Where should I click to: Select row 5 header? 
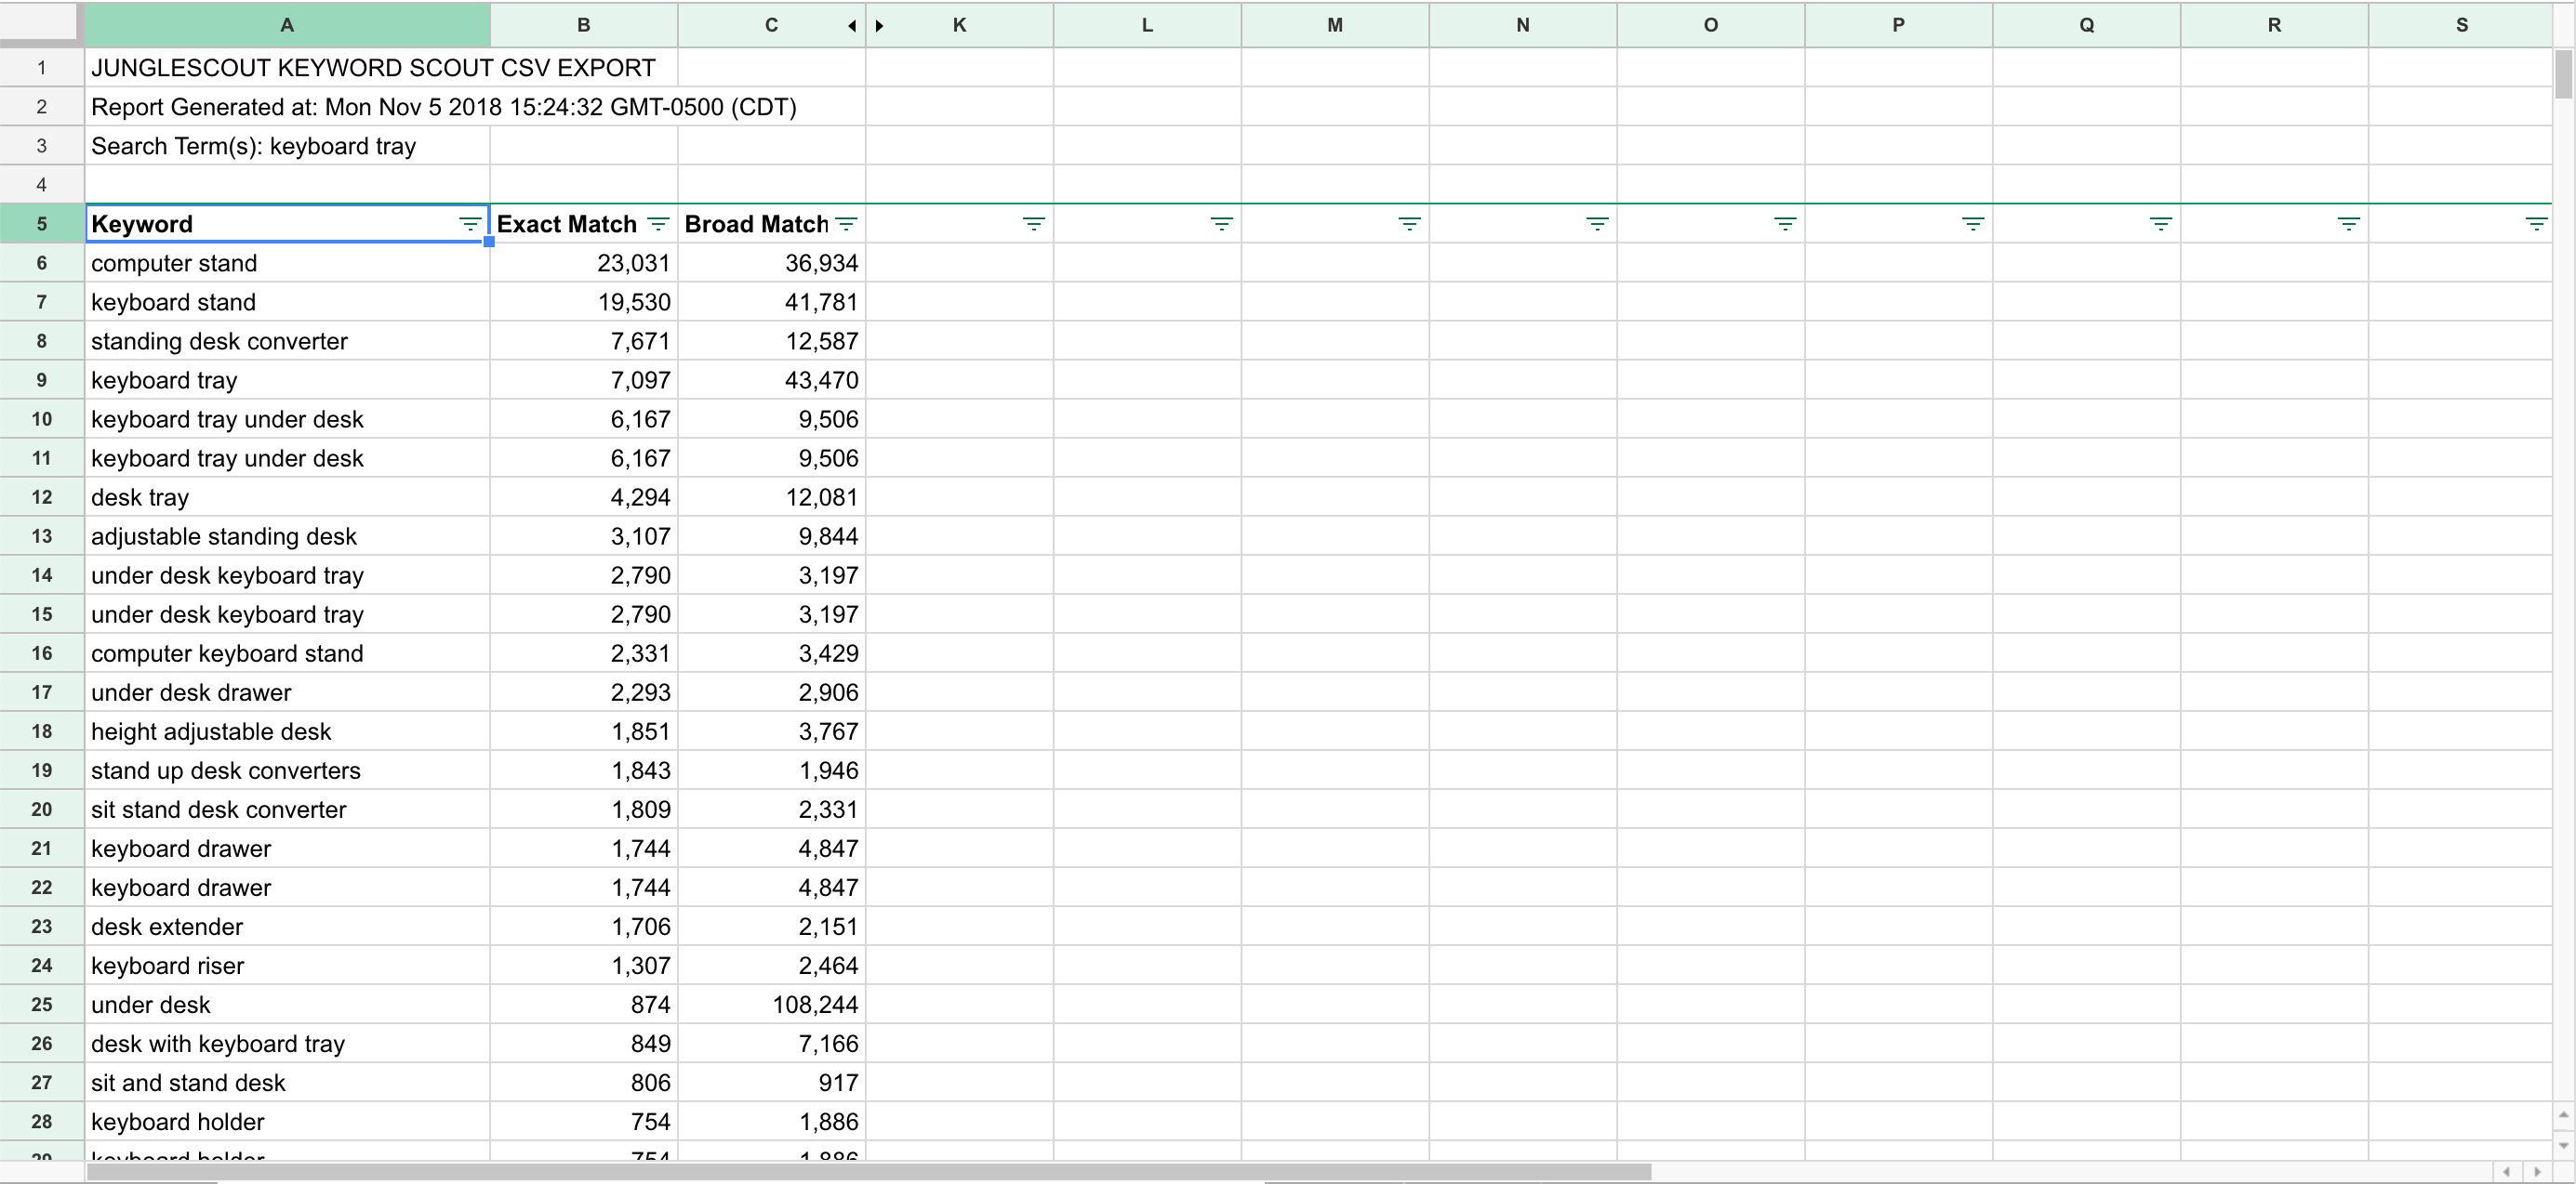tap(41, 224)
